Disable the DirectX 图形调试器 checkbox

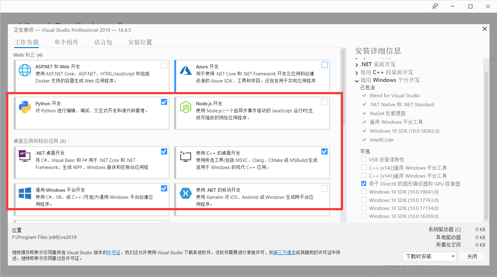(363, 183)
